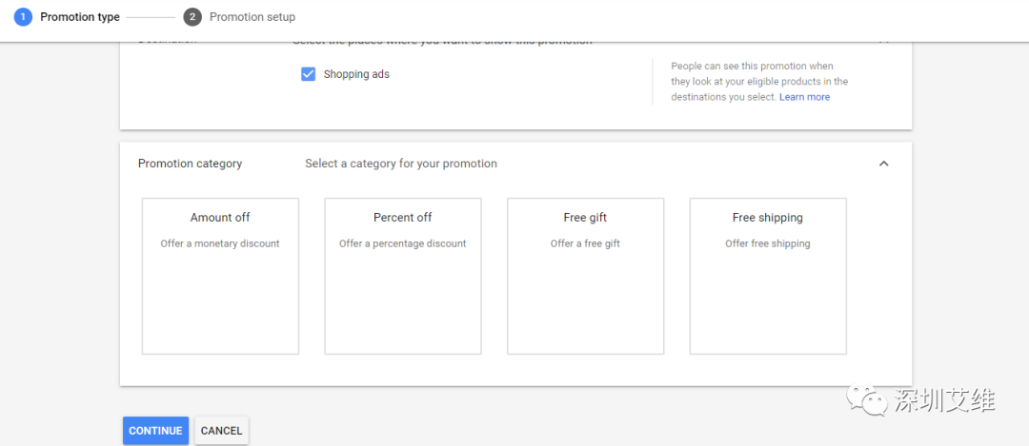Image resolution: width=1029 pixels, height=446 pixels.
Task: Open the Learn more link
Action: click(x=804, y=97)
